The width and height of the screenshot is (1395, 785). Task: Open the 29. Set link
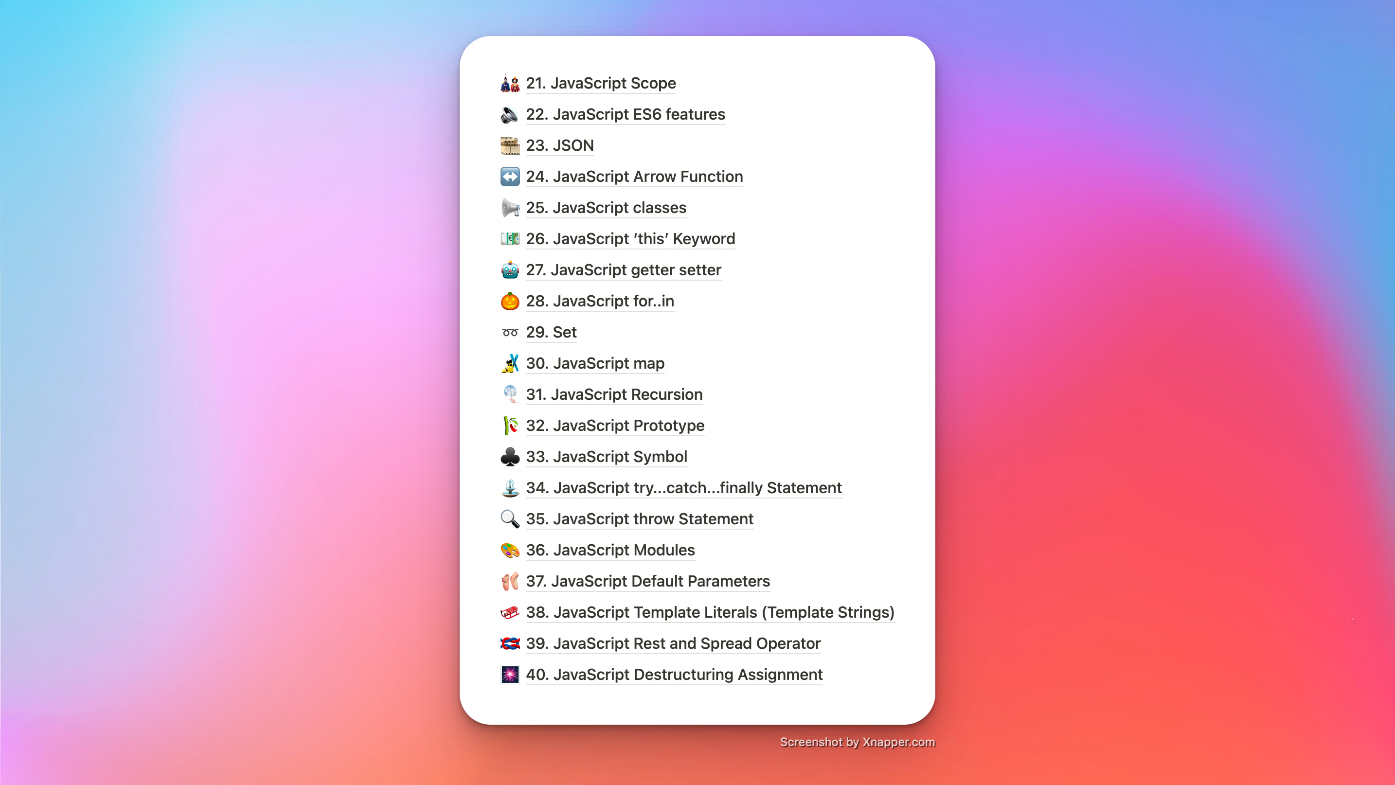click(x=551, y=332)
